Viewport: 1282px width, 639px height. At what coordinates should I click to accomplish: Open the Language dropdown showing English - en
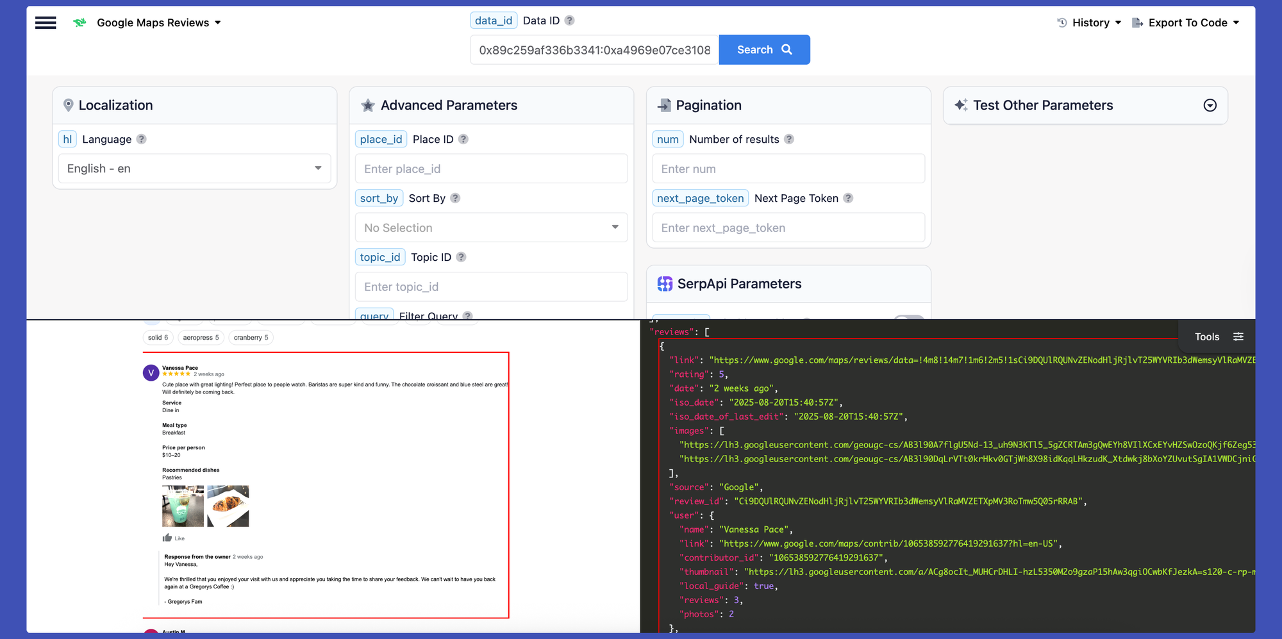[x=195, y=169]
